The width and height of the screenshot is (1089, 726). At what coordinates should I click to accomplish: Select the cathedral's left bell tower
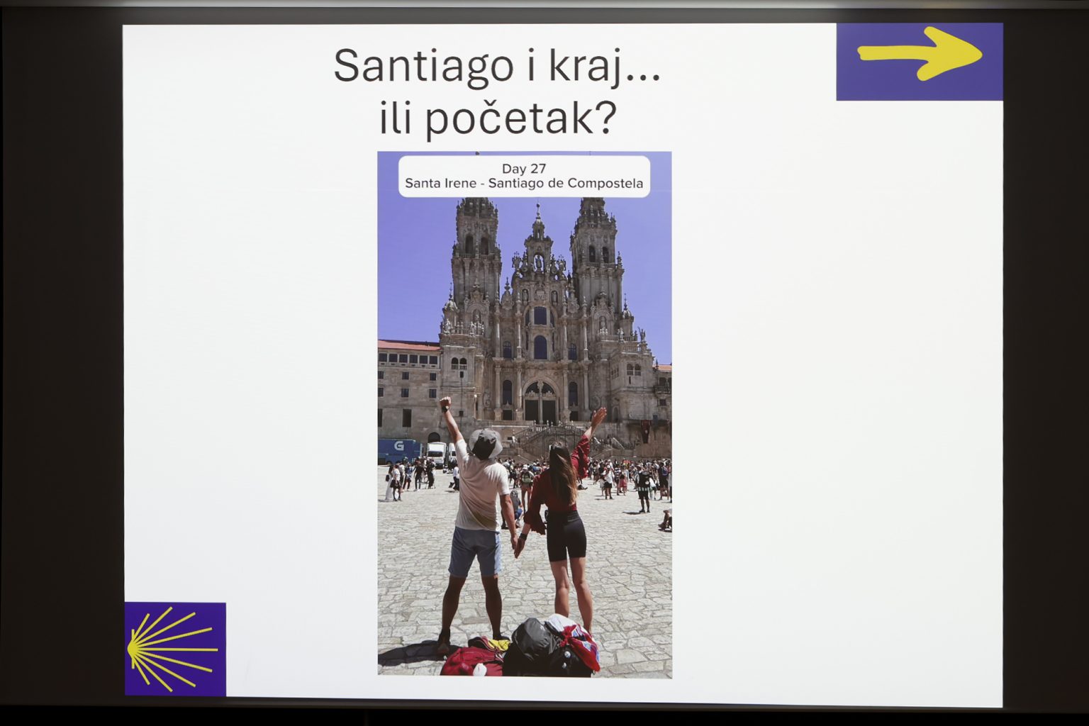(476, 255)
